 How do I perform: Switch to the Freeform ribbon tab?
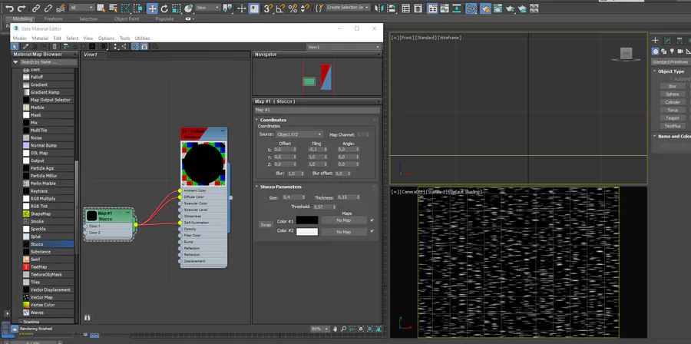pyautogui.click(x=54, y=18)
